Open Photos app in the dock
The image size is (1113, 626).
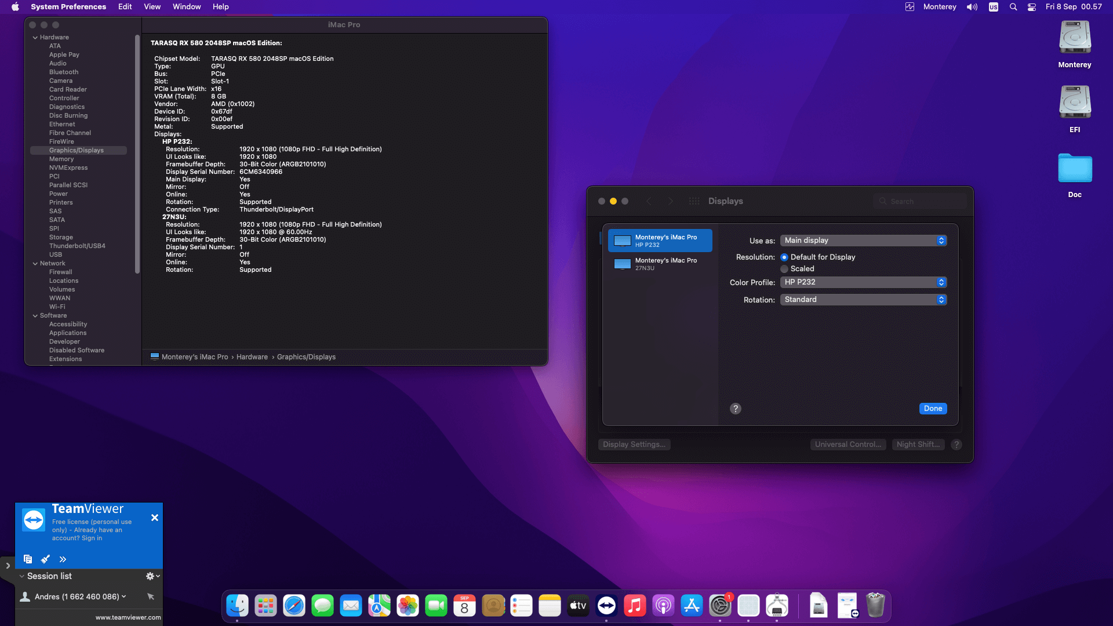click(408, 606)
